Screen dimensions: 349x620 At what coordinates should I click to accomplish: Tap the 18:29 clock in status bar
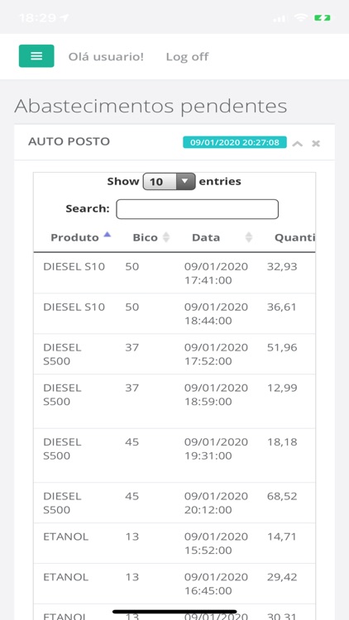point(38,18)
